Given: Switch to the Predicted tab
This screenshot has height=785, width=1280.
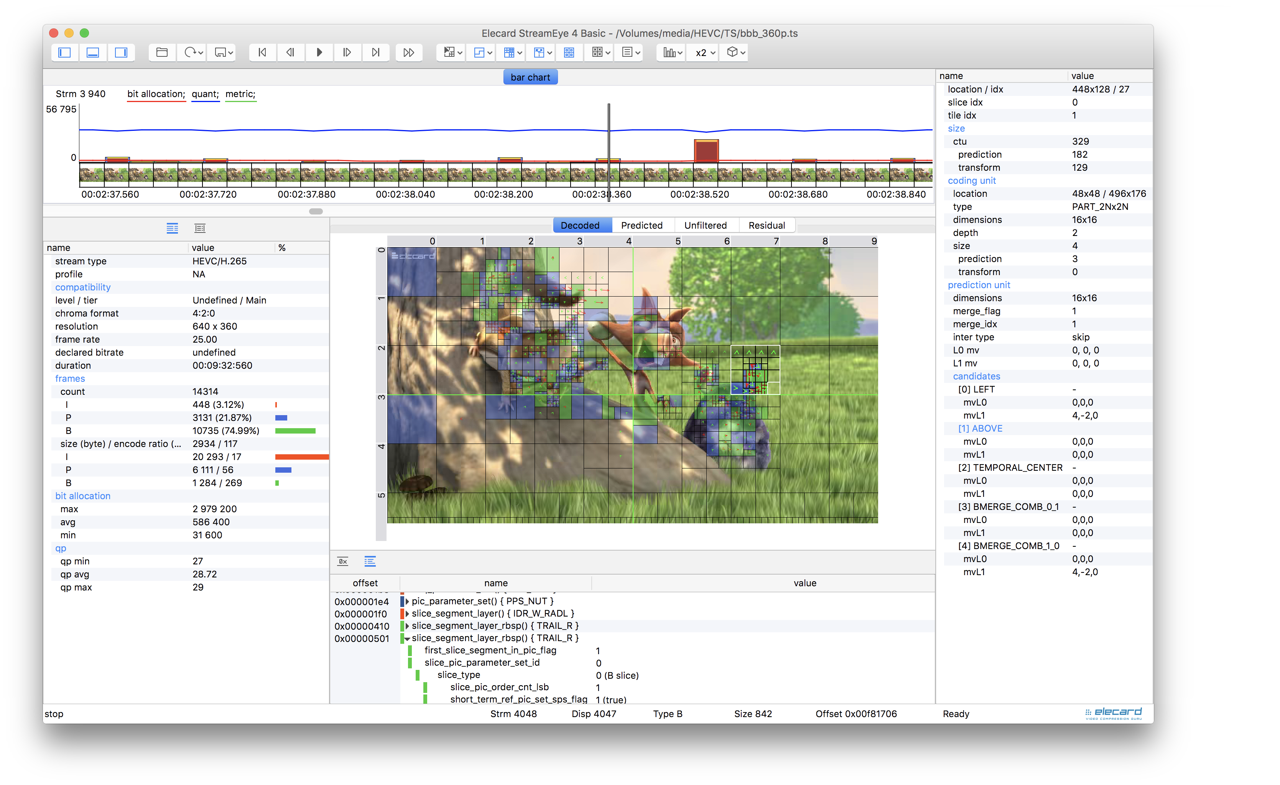Looking at the screenshot, I should 642,224.
